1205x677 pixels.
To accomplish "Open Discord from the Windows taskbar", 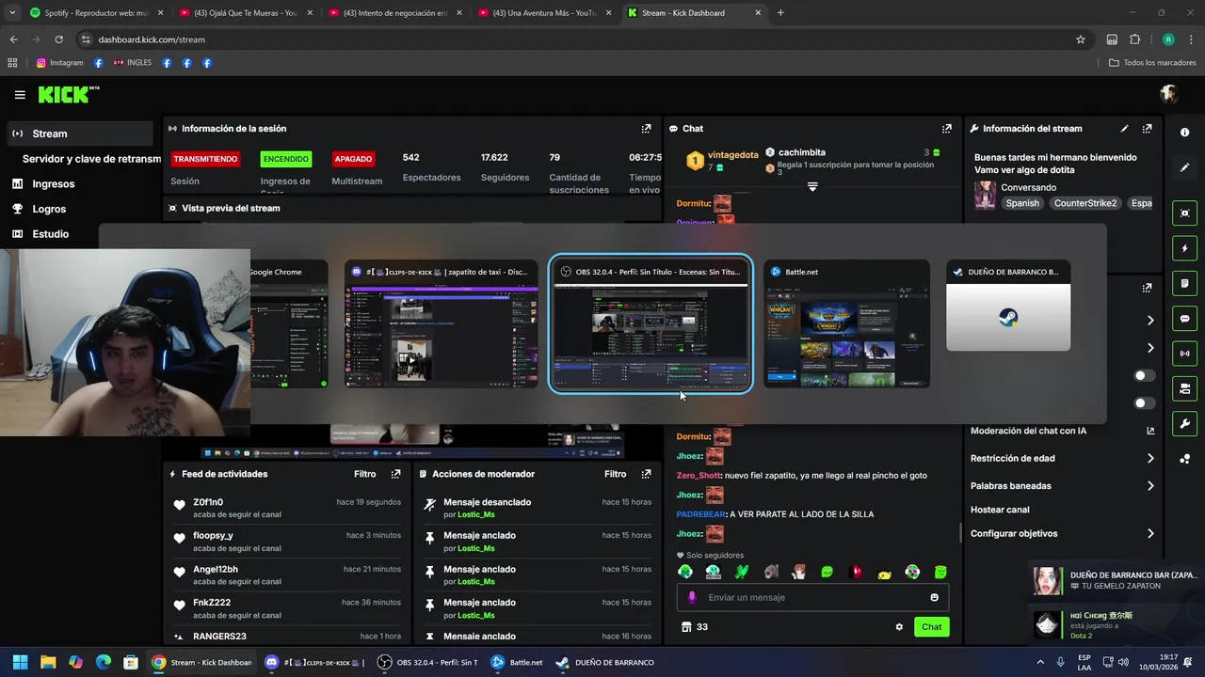I will (x=314, y=662).
